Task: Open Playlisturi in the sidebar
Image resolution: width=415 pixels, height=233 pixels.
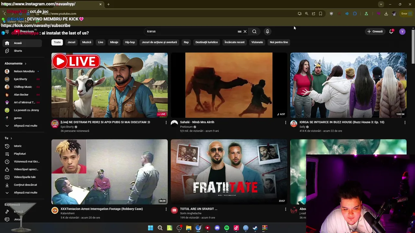Action: pos(22,154)
